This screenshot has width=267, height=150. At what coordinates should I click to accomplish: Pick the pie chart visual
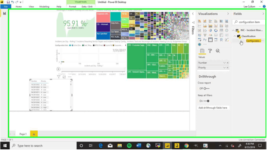[210, 30]
